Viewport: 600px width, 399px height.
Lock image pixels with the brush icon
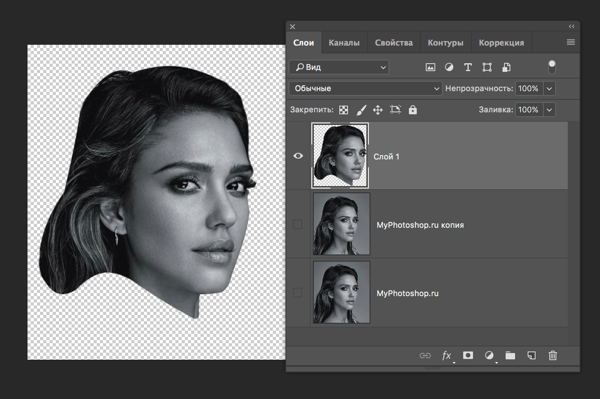361,110
